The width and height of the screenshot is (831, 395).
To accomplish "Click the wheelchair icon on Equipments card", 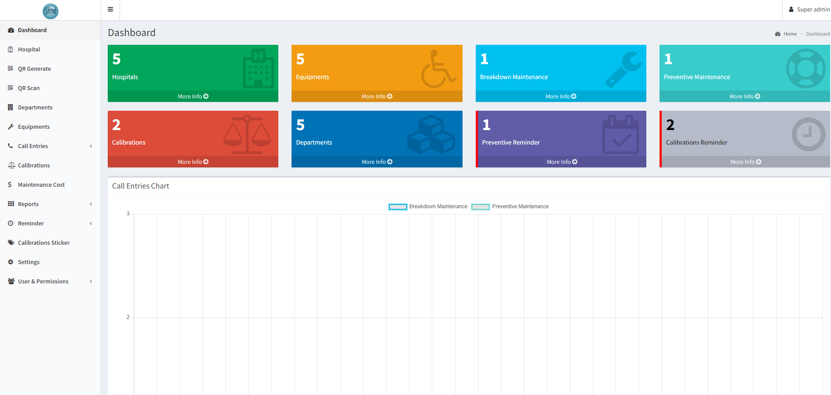I will (x=439, y=69).
